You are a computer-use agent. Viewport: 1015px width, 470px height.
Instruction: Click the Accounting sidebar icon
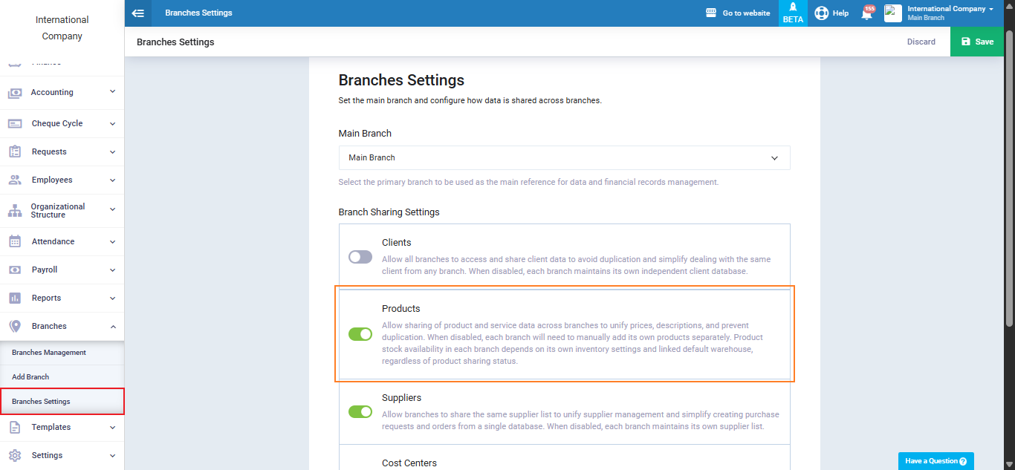(15, 93)
